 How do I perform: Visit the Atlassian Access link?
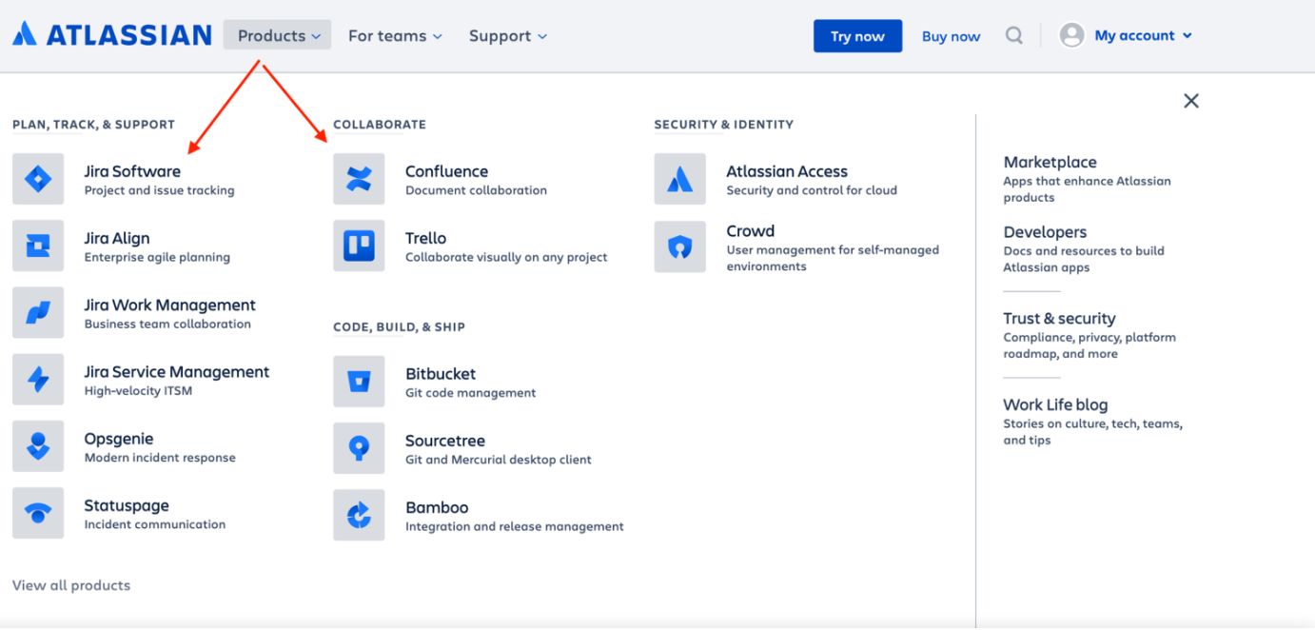pyautogui.click(x=787, y=171)
